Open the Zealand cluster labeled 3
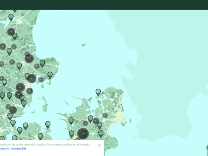 click(96, 121)
